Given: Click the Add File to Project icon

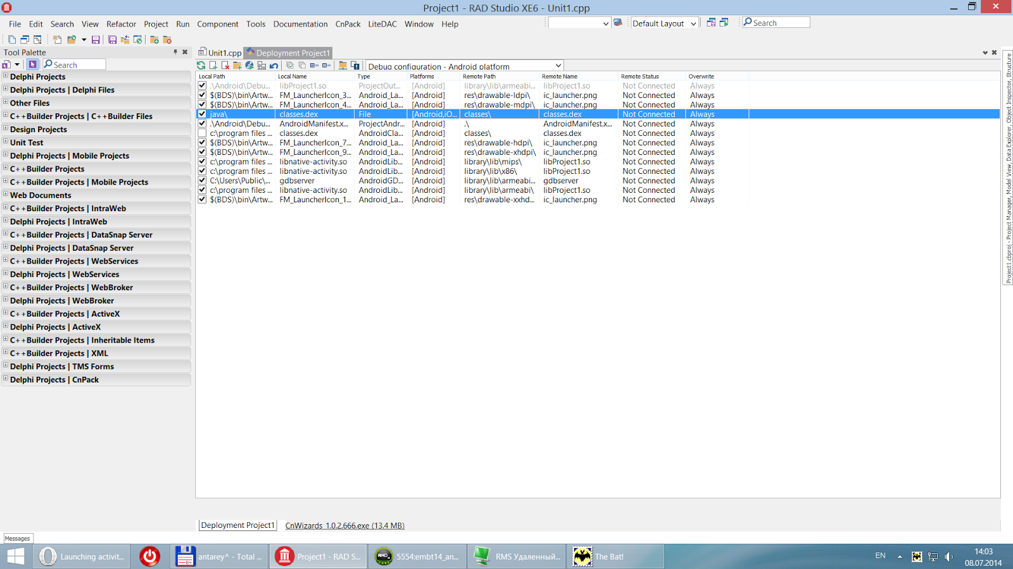Looking at the screenshot, I should click(154, 40).
